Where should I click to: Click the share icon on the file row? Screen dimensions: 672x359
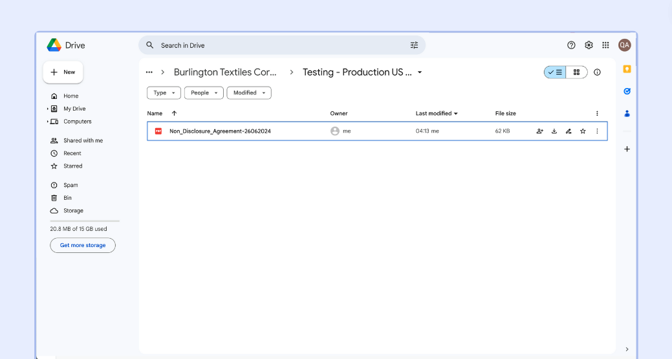(539, 131)
